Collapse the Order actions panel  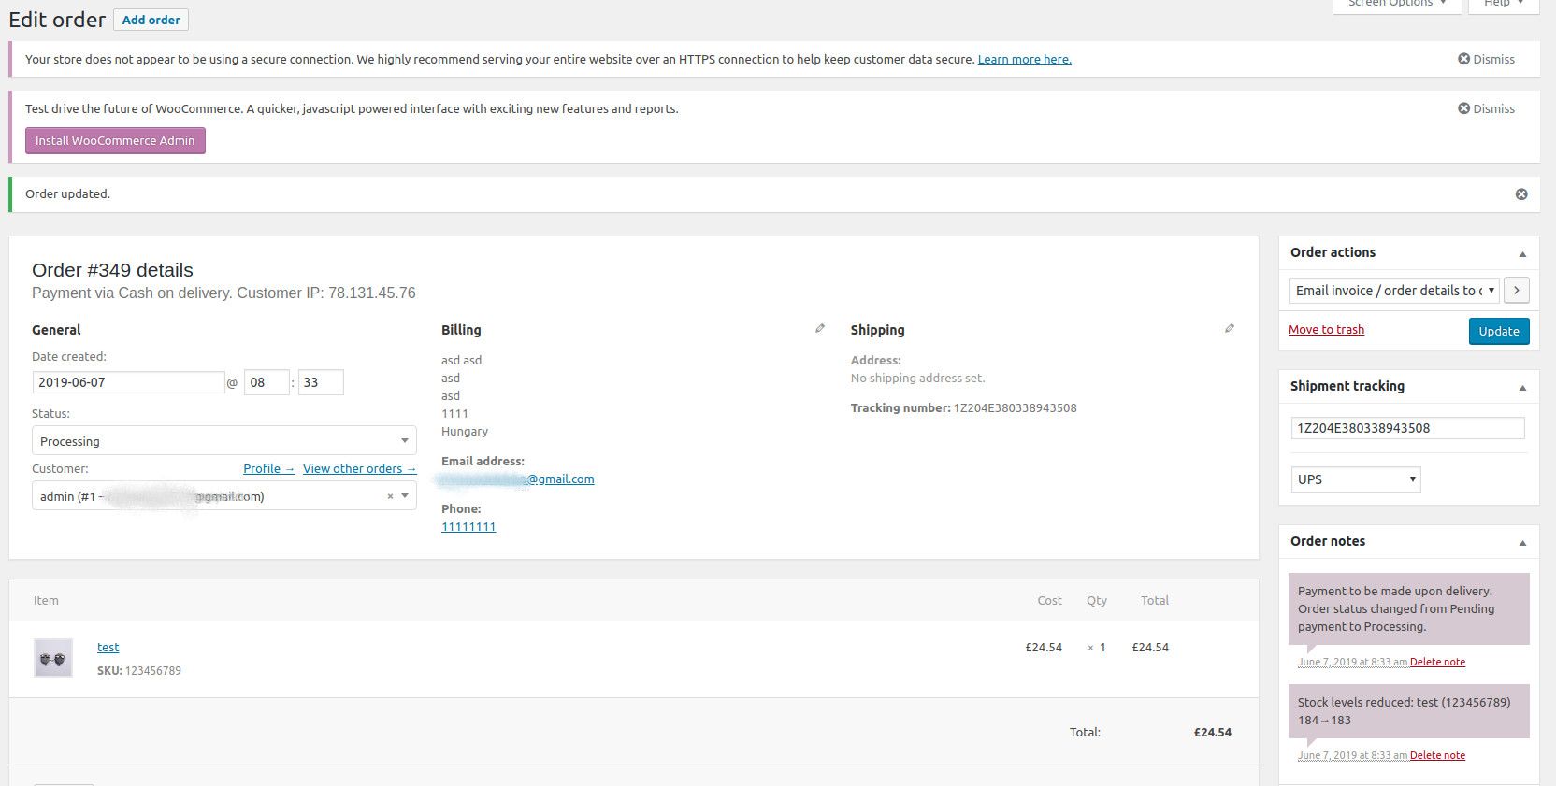coord(1522,254)
